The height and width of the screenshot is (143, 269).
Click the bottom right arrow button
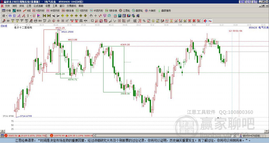tap(267, 131)
